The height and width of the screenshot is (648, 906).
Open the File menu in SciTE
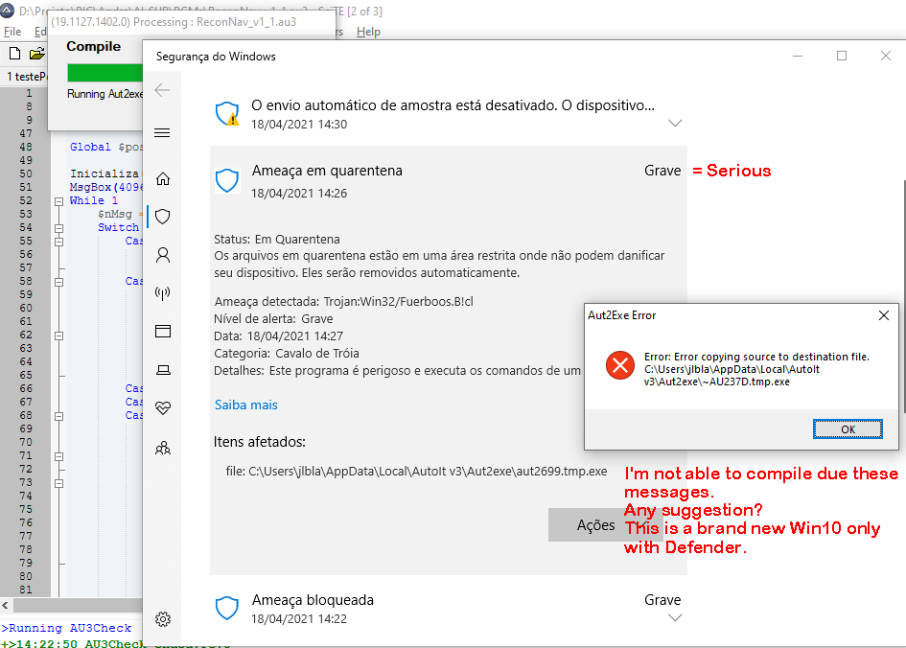point(12,32)
